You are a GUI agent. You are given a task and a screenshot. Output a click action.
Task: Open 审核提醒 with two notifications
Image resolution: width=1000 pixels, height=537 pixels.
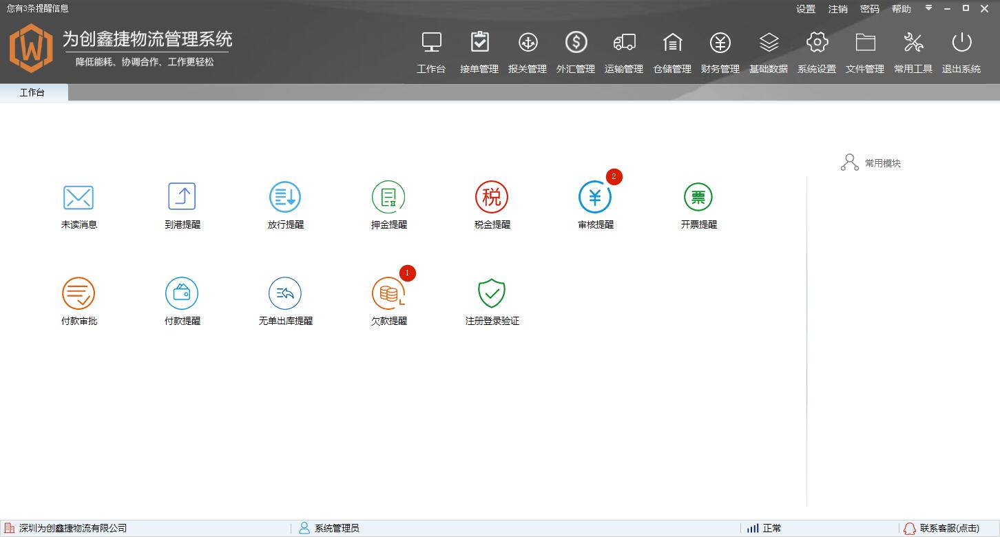point(595,197)
